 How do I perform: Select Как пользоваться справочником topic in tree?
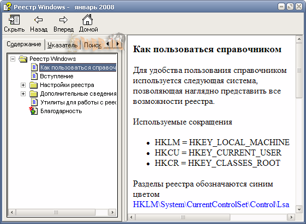78,67
